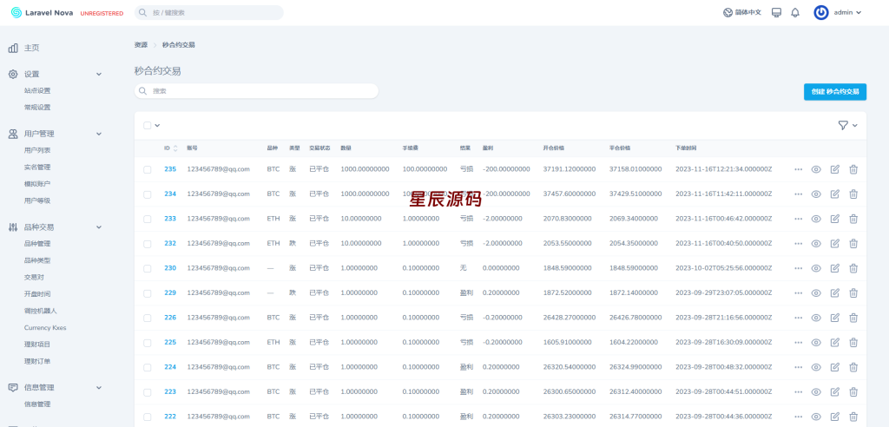Open 用户列表 menu item

coord(37,150)
